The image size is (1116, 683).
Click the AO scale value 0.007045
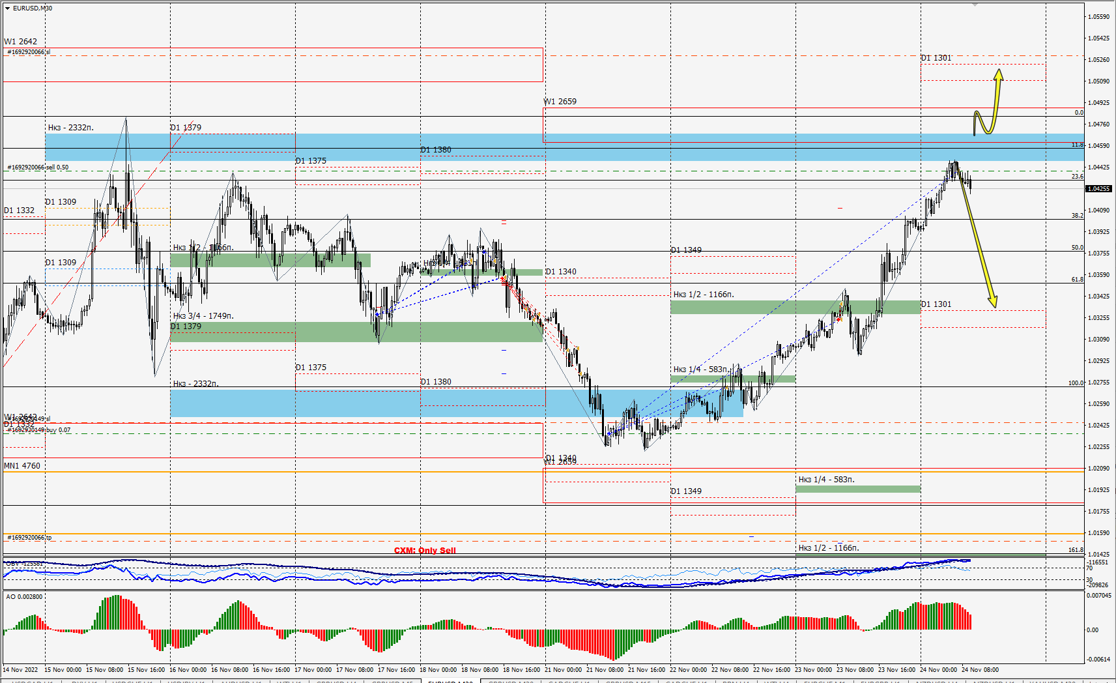tap(1099, 596)
